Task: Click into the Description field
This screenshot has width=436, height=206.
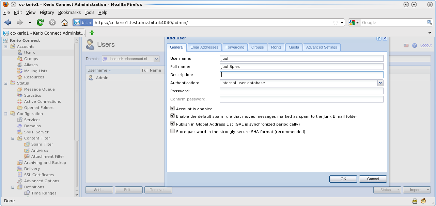Action: (x=301, y=75)
